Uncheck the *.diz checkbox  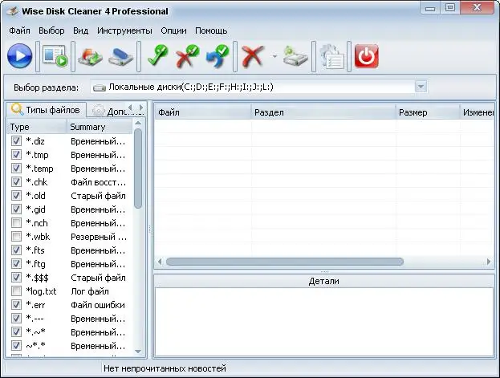pyautogui.click(x=16, y=140)
